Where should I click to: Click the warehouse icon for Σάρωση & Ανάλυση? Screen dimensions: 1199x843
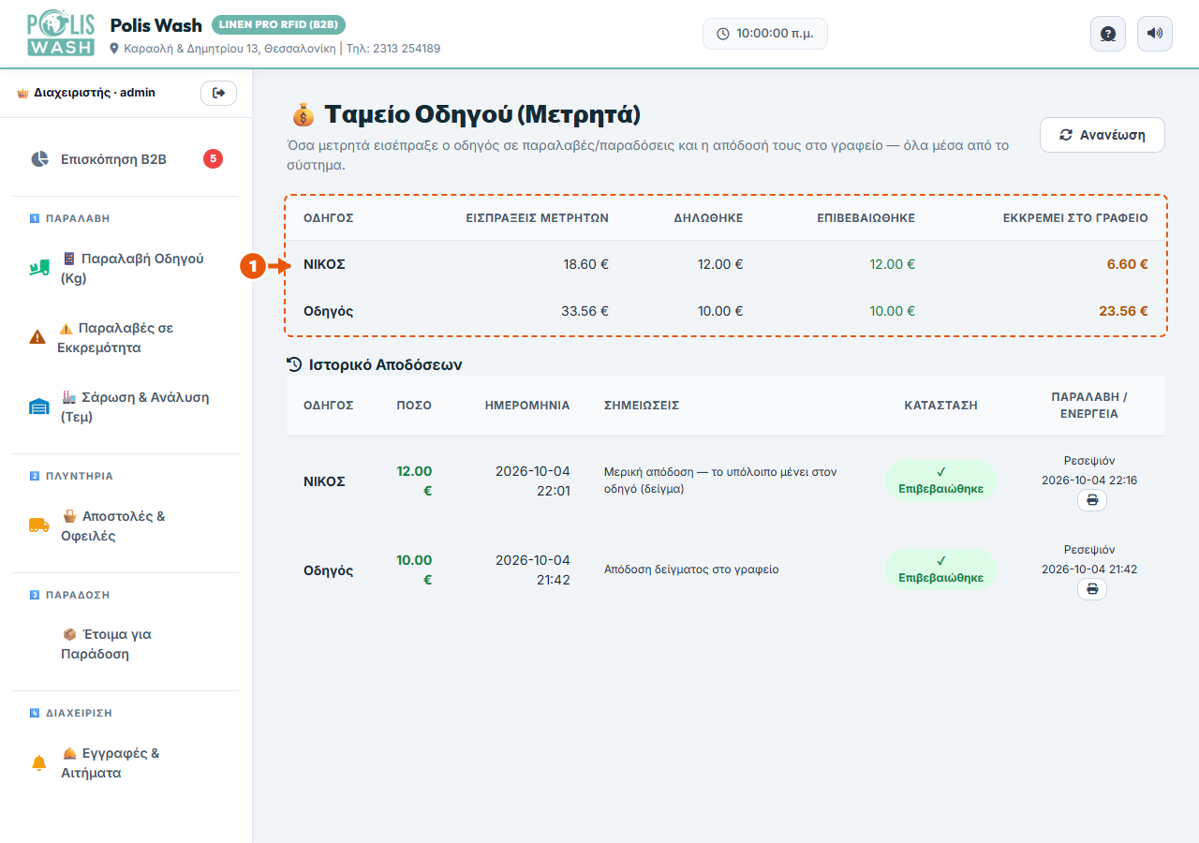(38, 407)
